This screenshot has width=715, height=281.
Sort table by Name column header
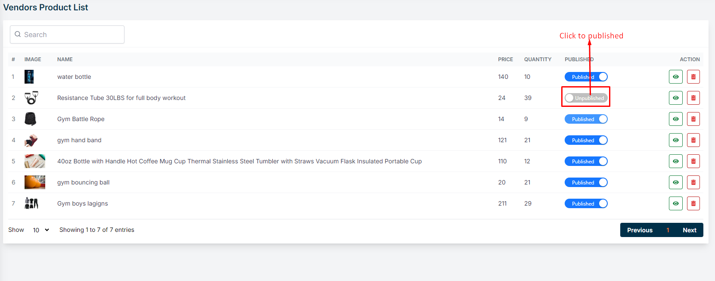pos(65,59)
